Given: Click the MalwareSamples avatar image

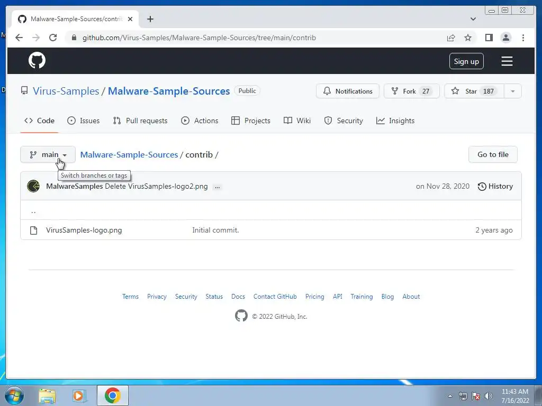Looking at the screenshot, I should 33,187.
